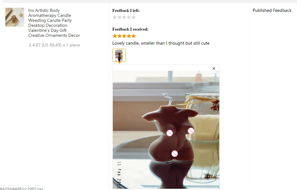Image resolution: width=297 pixels, height=190 pixels.
Task: Collapse the review photo via its small thumbnail
Action: coord(119,55)
